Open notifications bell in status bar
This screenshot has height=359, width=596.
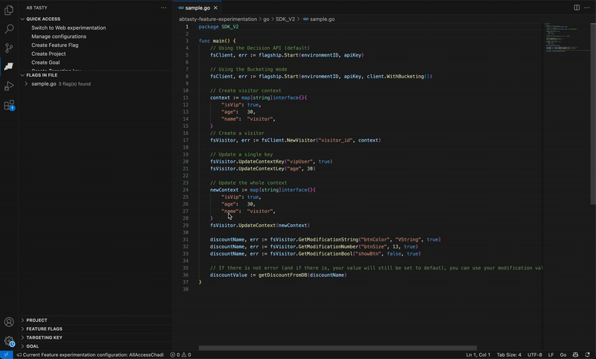pyautogui.click(x=589, y=355)
